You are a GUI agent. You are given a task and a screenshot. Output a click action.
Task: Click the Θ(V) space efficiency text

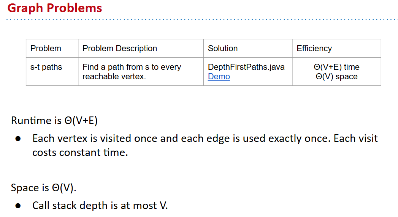[336, 77]
